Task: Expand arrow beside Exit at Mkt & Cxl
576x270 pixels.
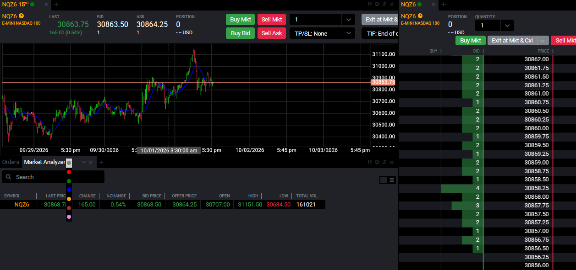Action: [543, 41]
